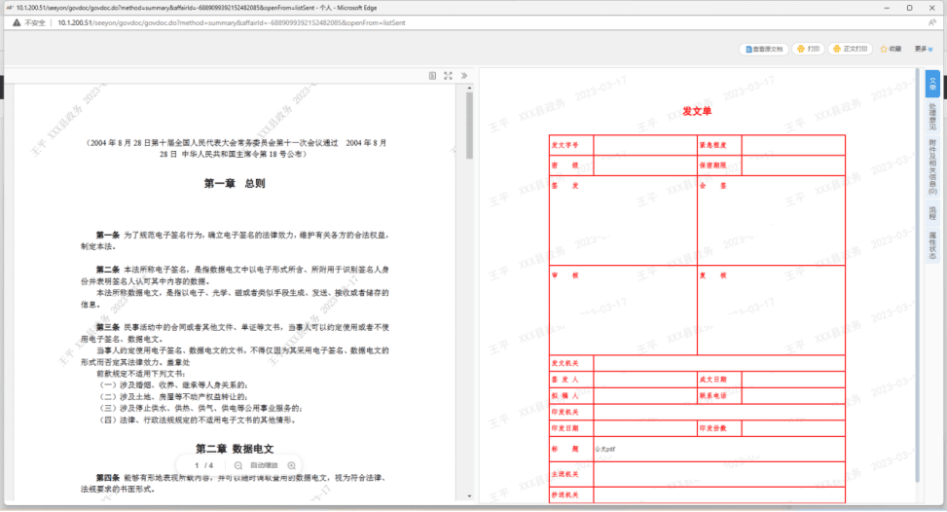Viewport: 947px width, 512px height.
Task: Open the page thumbnail/outline icon
Action: pyautogui.click(x=432, y=76)
